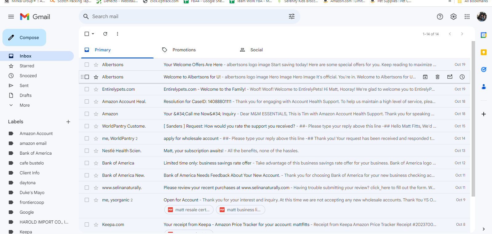Select the www.selinanaturally email checkbox
The height and width of the screenshot is (234, 492).
(x=87, y=188)
